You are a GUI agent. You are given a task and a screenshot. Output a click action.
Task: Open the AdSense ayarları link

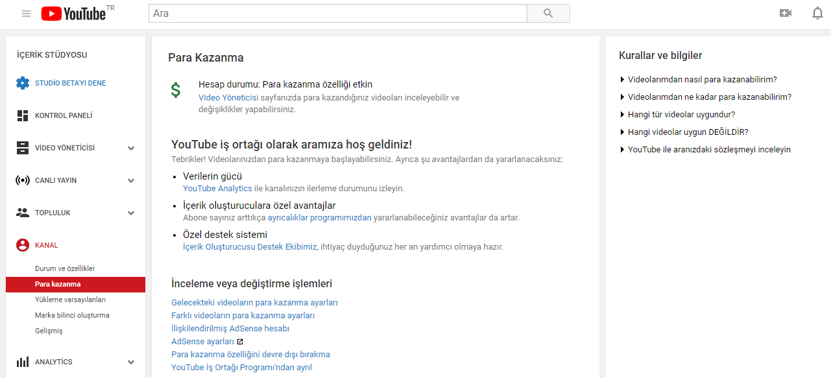click(x=202, y=342)
